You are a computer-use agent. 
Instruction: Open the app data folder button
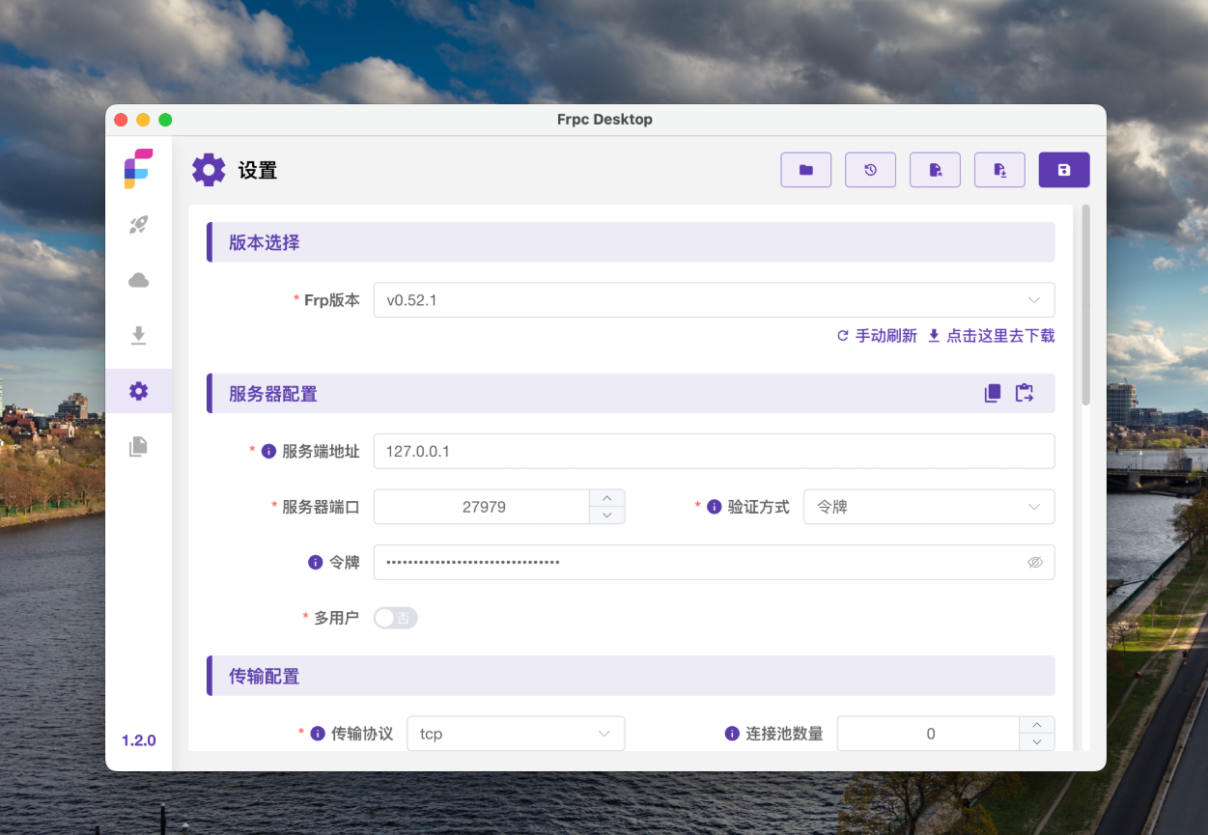coord(805,170)
